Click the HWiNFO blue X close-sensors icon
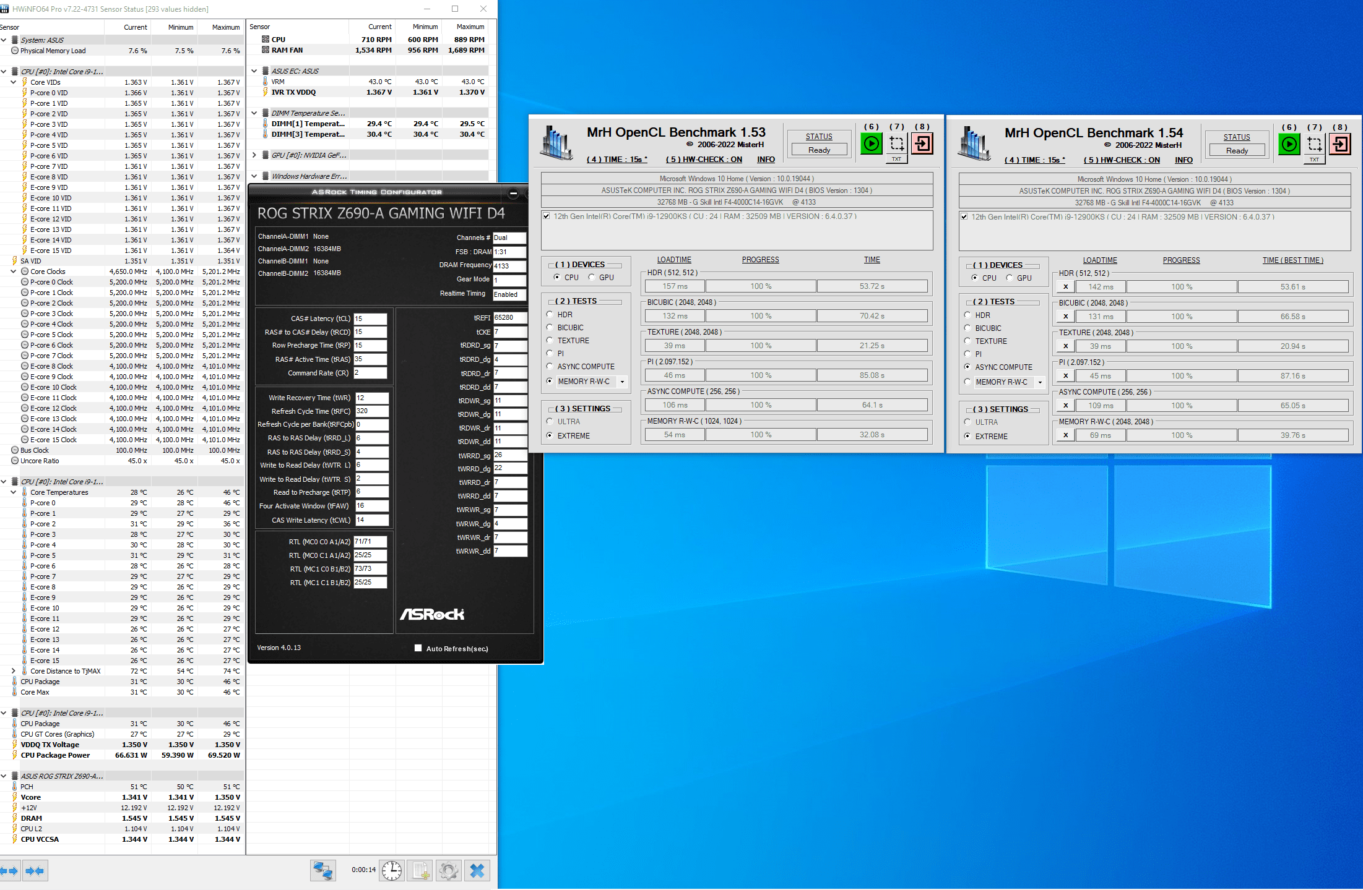 [x=477, y=871]
